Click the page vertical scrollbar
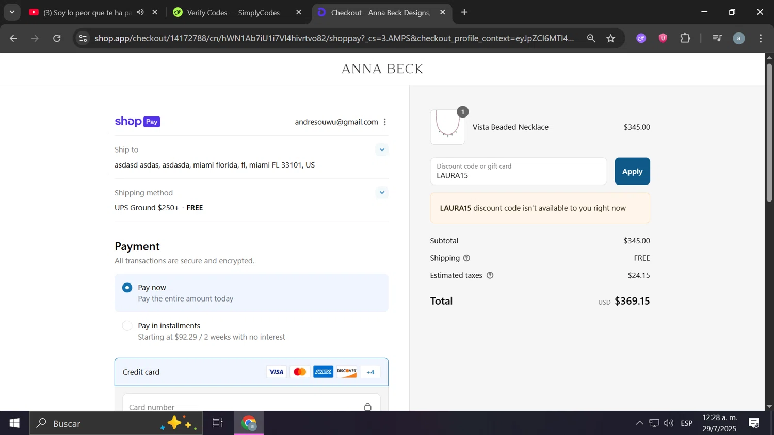 (x=769, y=133)
